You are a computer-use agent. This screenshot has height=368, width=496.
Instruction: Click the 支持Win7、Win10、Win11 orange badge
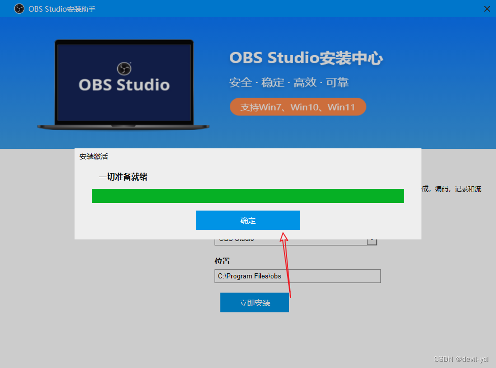(298, 107)
